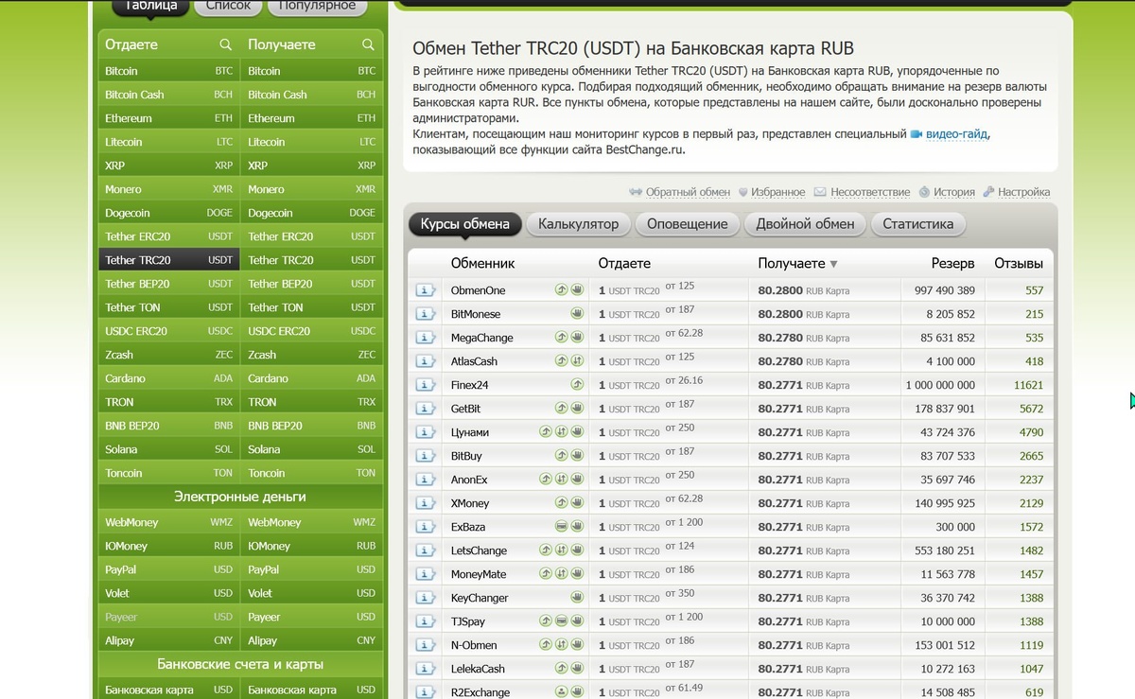
Task: Select Solana in the Отдаете column
Action: pos(169,449)
